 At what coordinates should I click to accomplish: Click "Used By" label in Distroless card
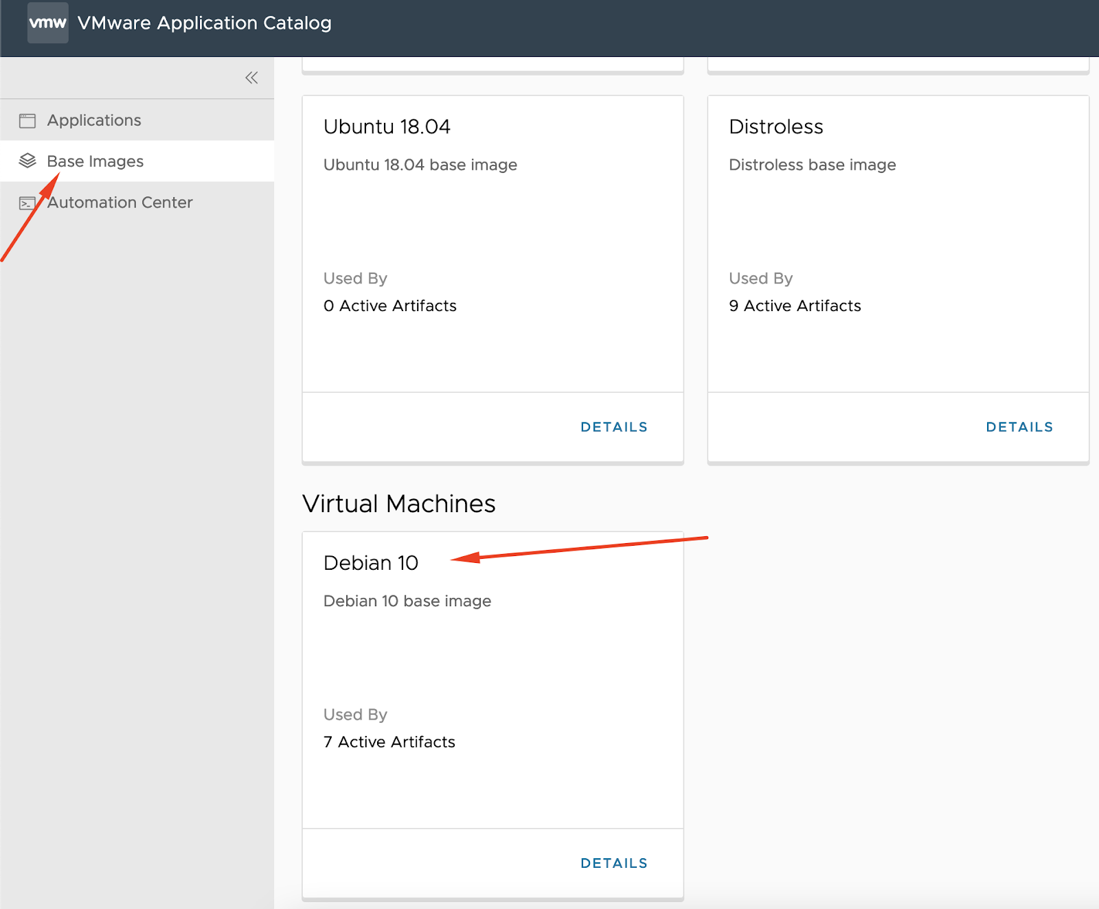761,278
